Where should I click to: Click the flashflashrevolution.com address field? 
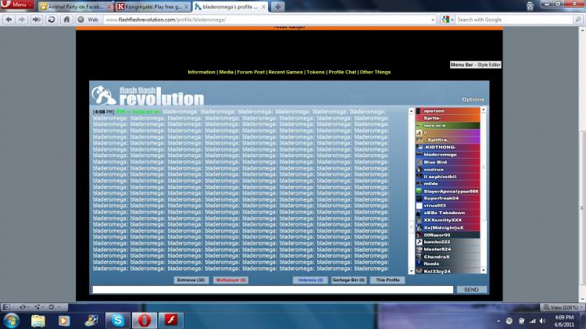coord(267,20)
